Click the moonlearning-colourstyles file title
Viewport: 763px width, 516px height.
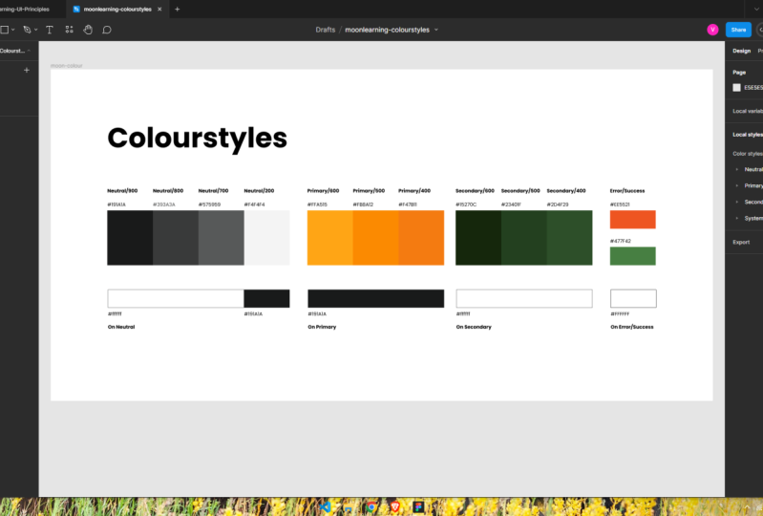[x=387, y=30]
